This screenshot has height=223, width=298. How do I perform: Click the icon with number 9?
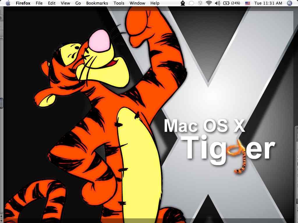200,3
